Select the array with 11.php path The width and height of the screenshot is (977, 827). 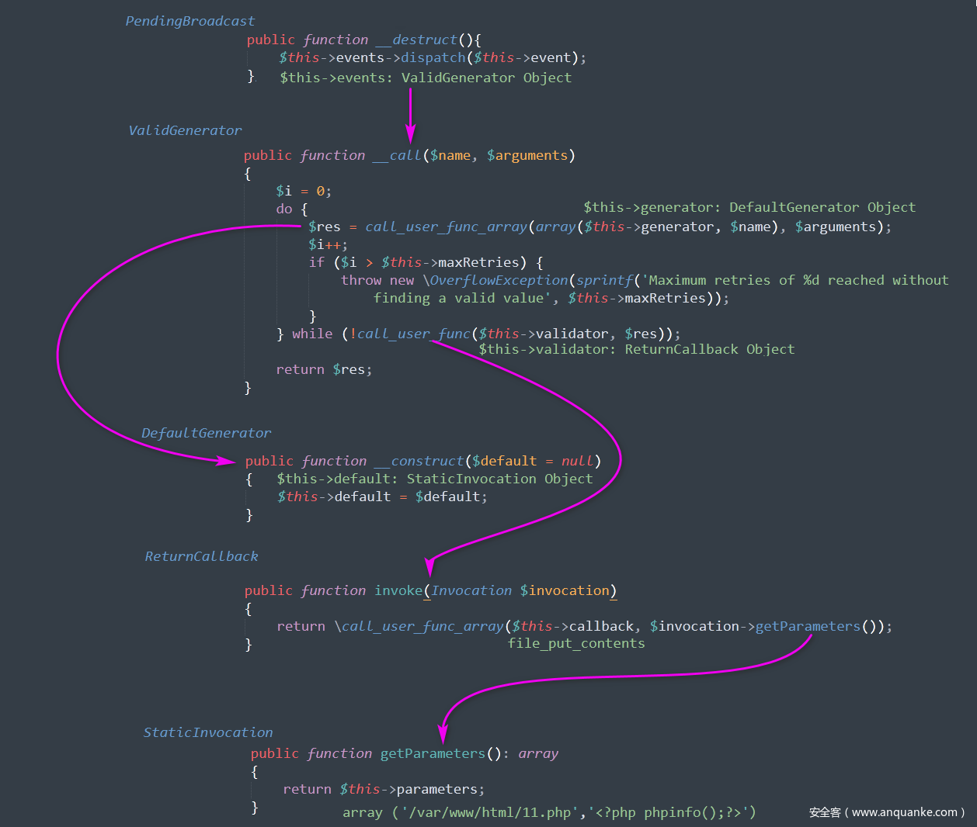tap(549, 812)
